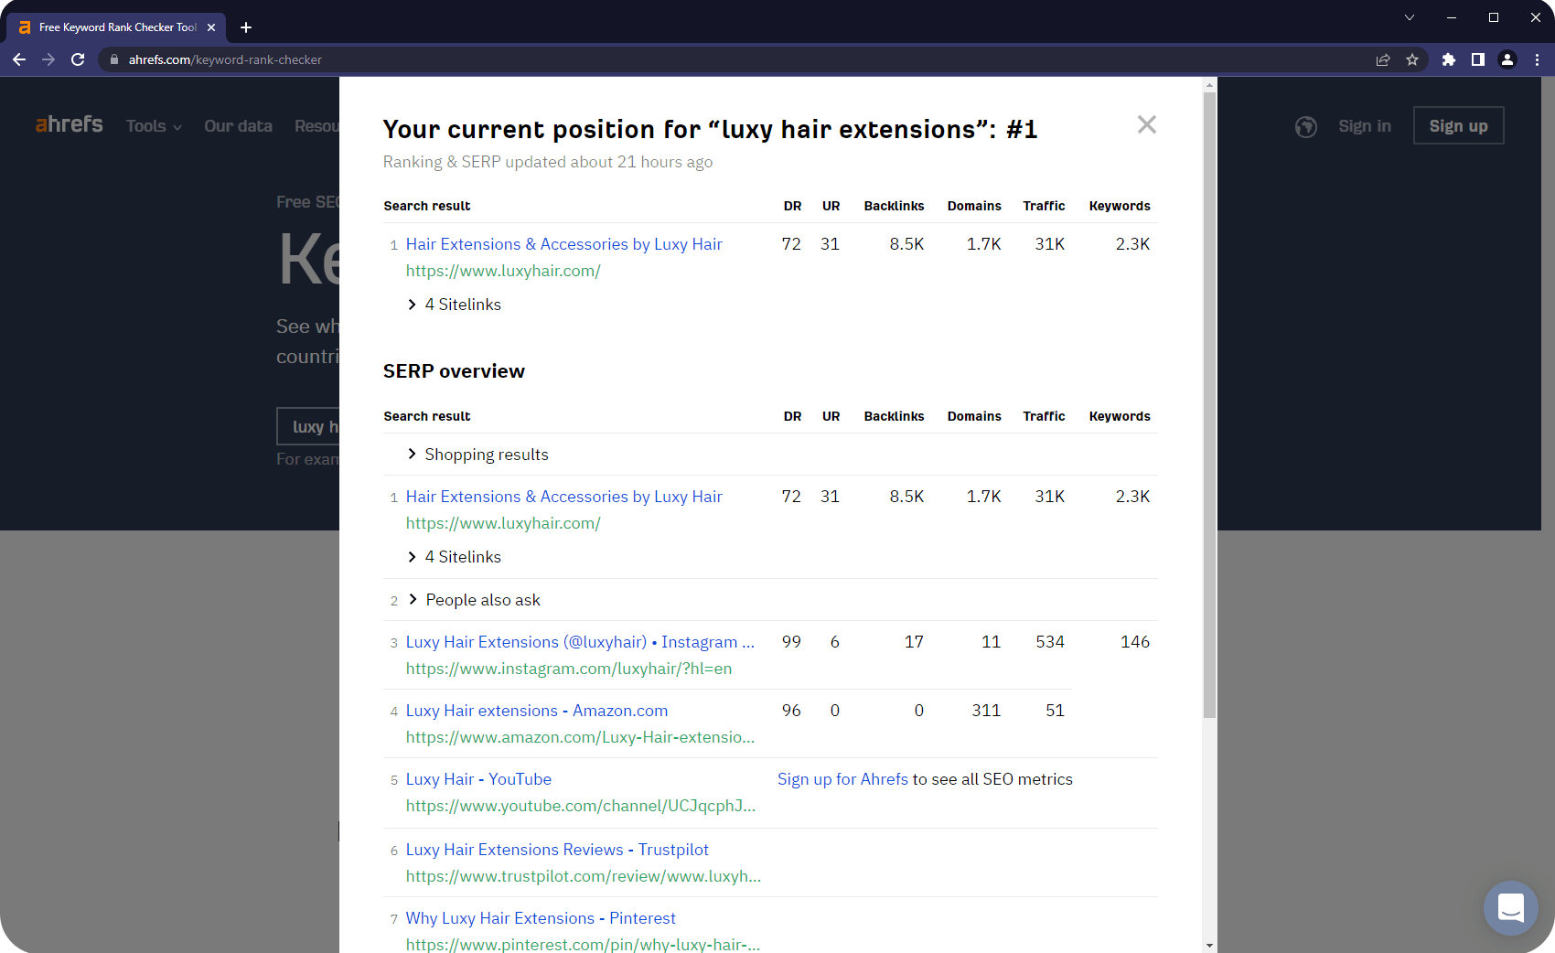Open the Intercom chat bubble
This screenshot has height=953, width=1555.
click(1510, 908)
